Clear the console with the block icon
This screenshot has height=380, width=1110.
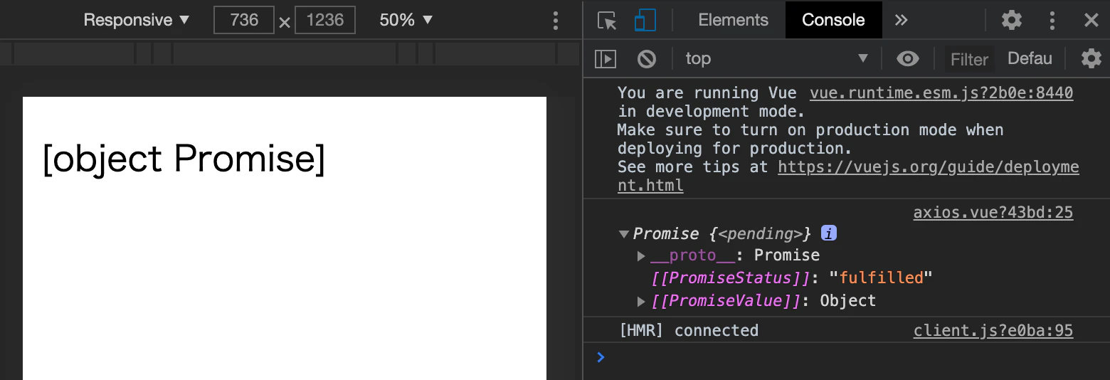click(x=646, y=58)
